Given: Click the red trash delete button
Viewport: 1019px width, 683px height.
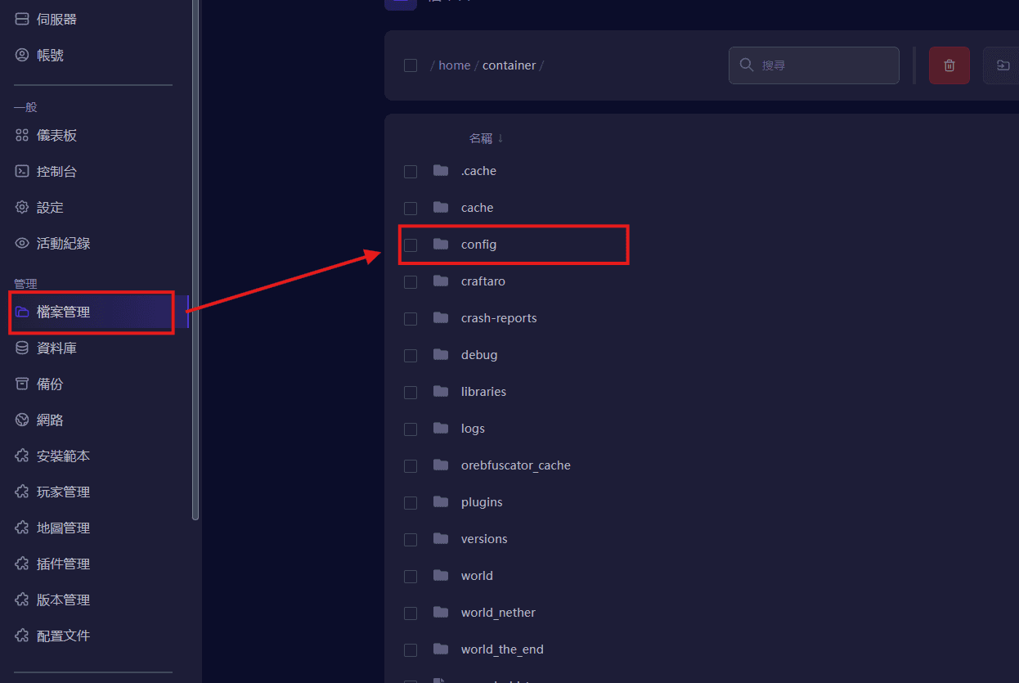Looking at the screenshot, I should pos(949,65).
